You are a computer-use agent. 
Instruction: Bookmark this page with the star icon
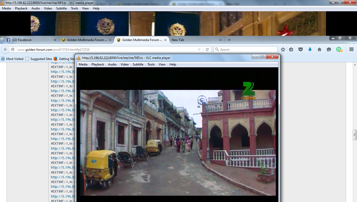tap(283, 49)
